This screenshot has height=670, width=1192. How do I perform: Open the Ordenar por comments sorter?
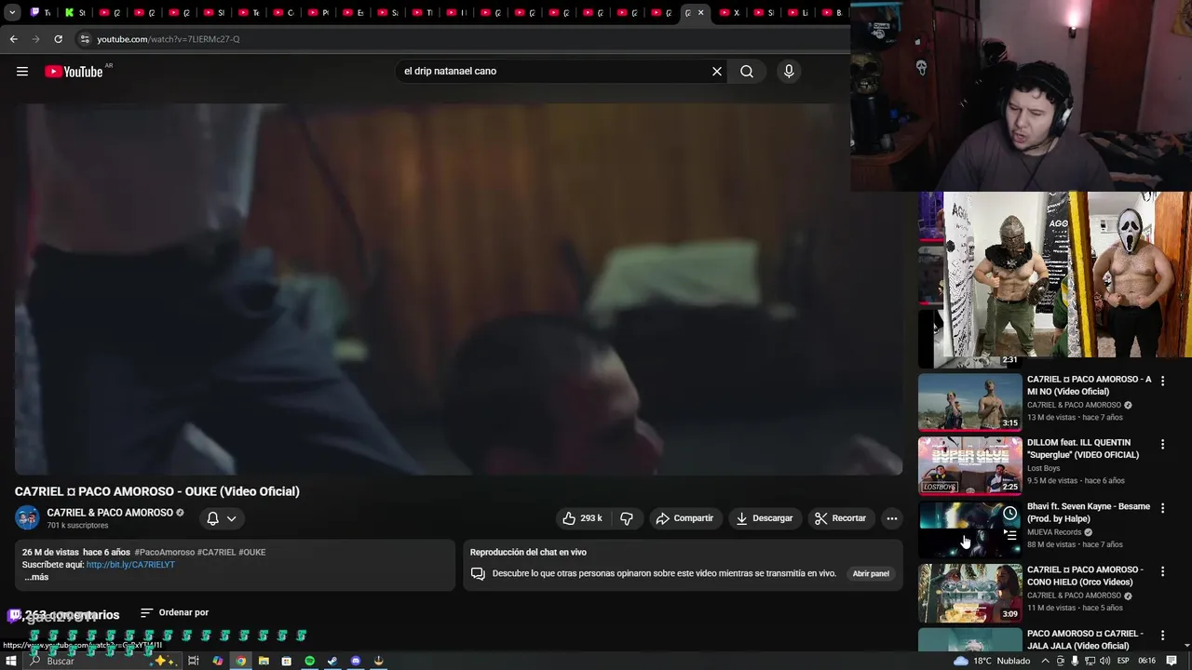coord(174,612)
